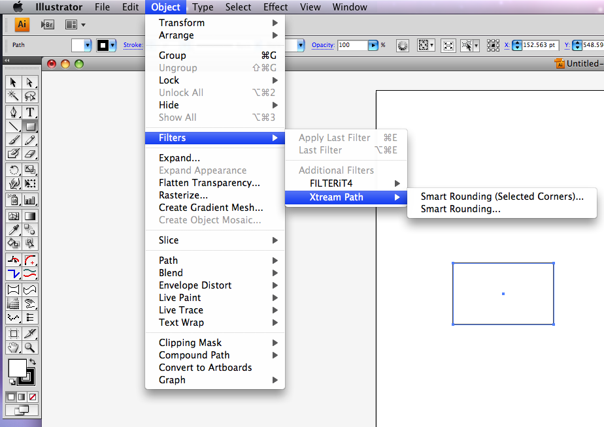The image size is (604, 427).
Task: Click the X position stepper arrows
Action: pyautogui.click(x=517, y=46)
